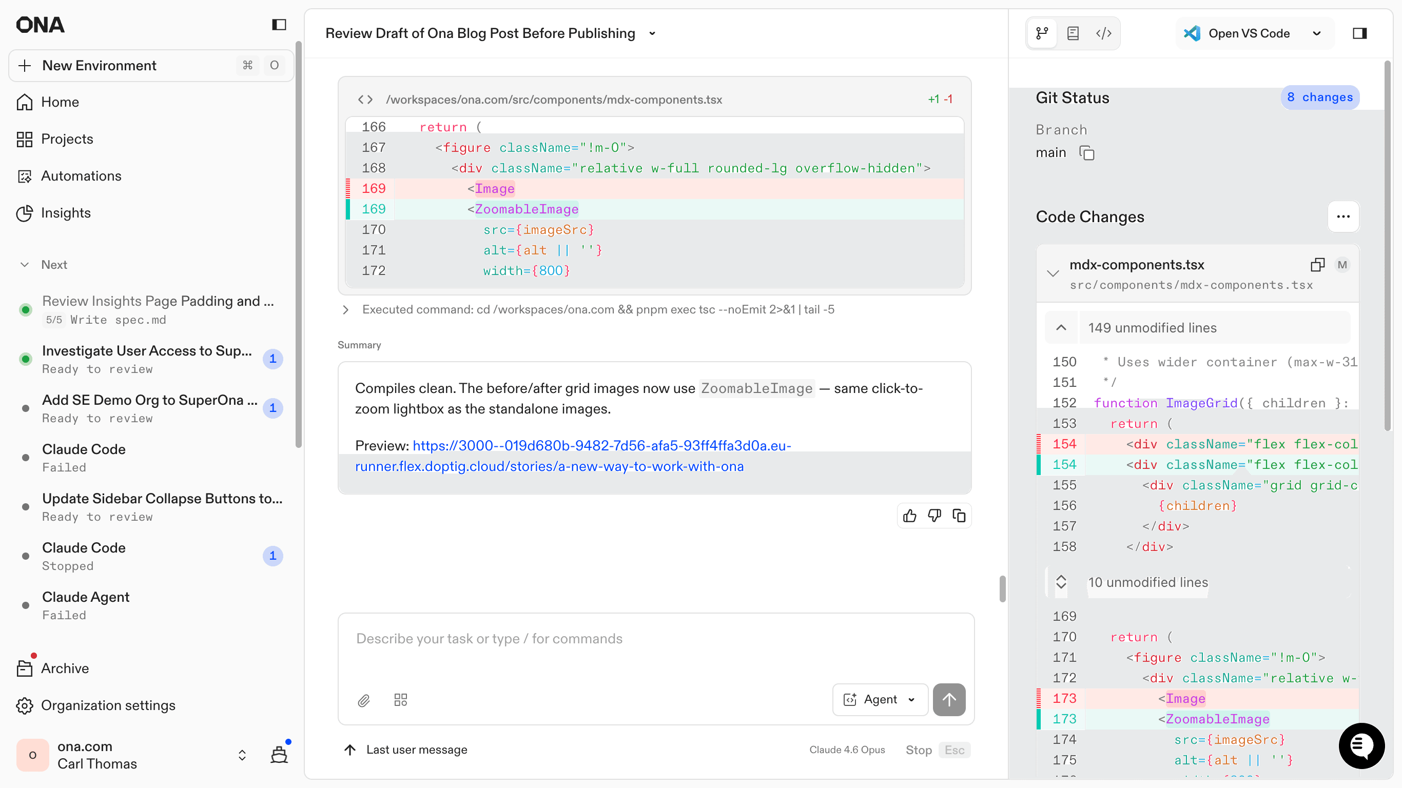The image size is (1402, 788).
Task: Go to Automations in sidebar
Action: [x=81, y=176]
